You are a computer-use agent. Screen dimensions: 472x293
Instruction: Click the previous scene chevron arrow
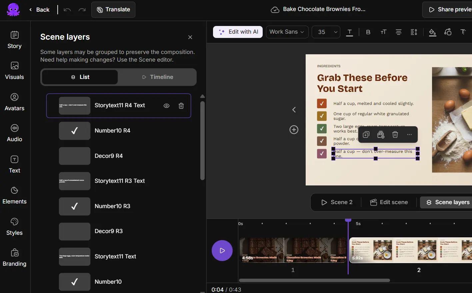[x=294, y=110]
